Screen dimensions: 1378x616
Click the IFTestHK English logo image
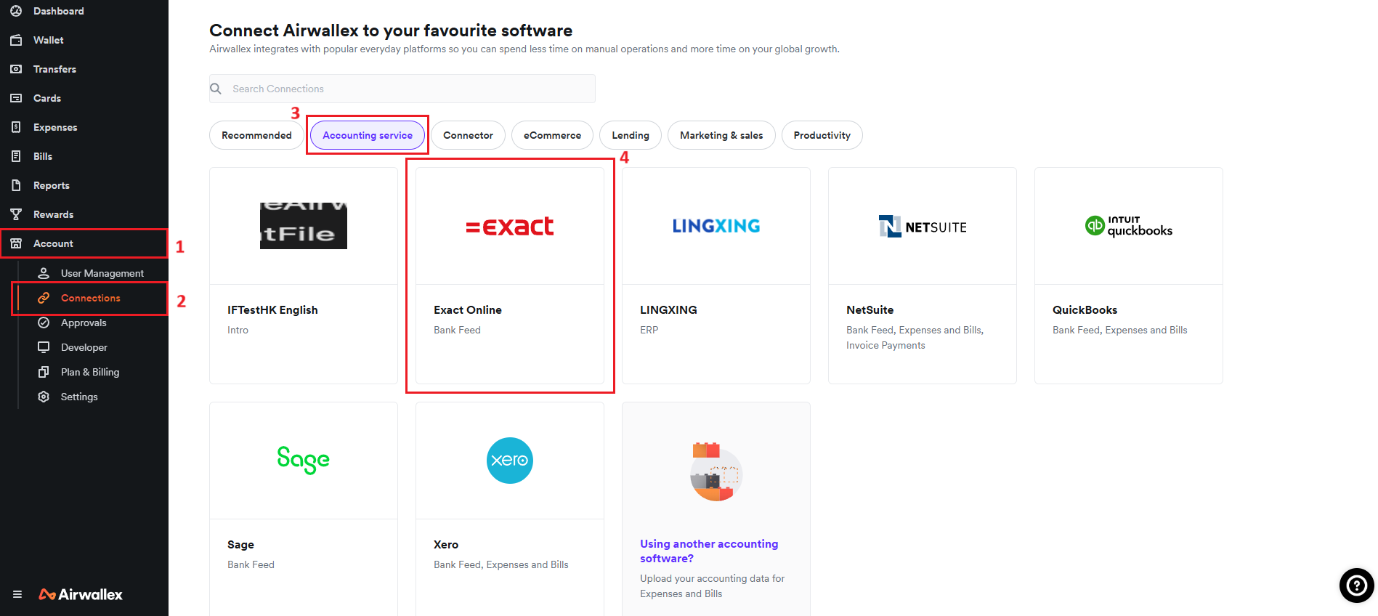(304, 226)
